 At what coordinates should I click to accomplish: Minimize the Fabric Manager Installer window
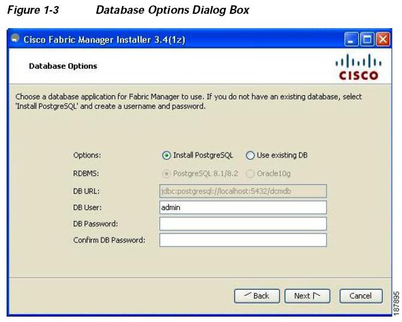click(351, 40)
